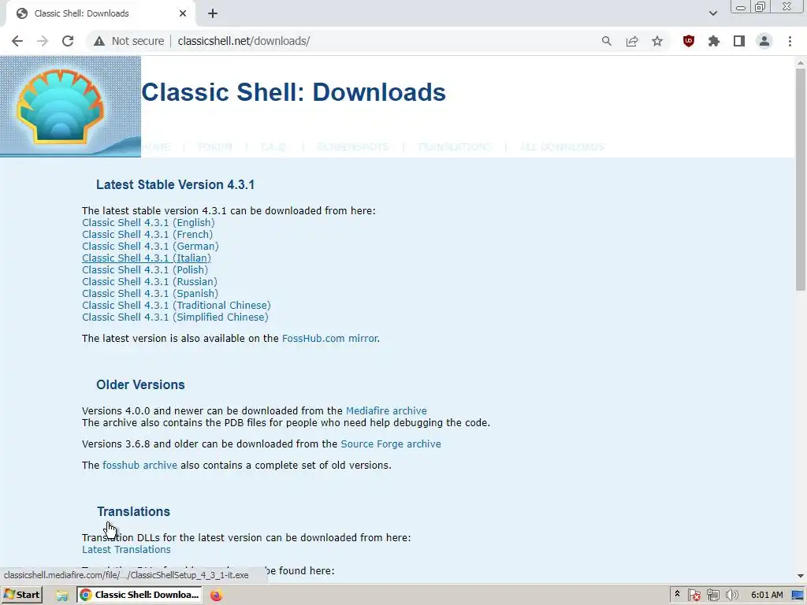
Task: Open the Mediafire archive link
Action: tap(386, 411)
